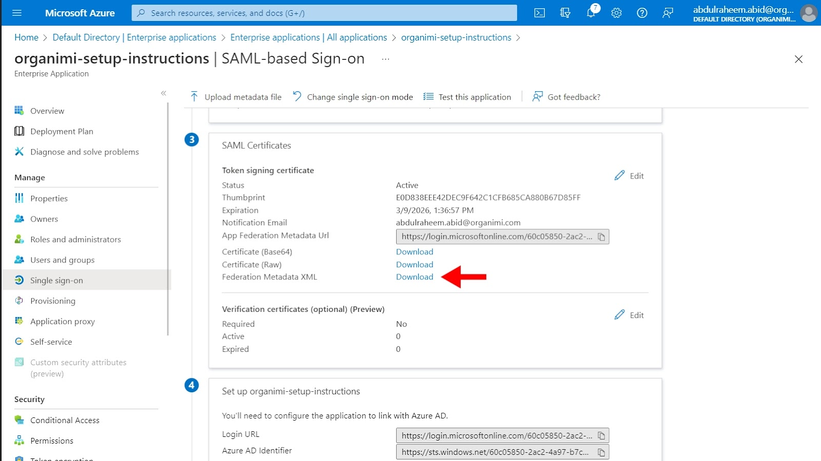Copy the App Federation Metadata Url
Image resolution: width=821 pixels, height=461 pixels.
click(x=601, y=237)
